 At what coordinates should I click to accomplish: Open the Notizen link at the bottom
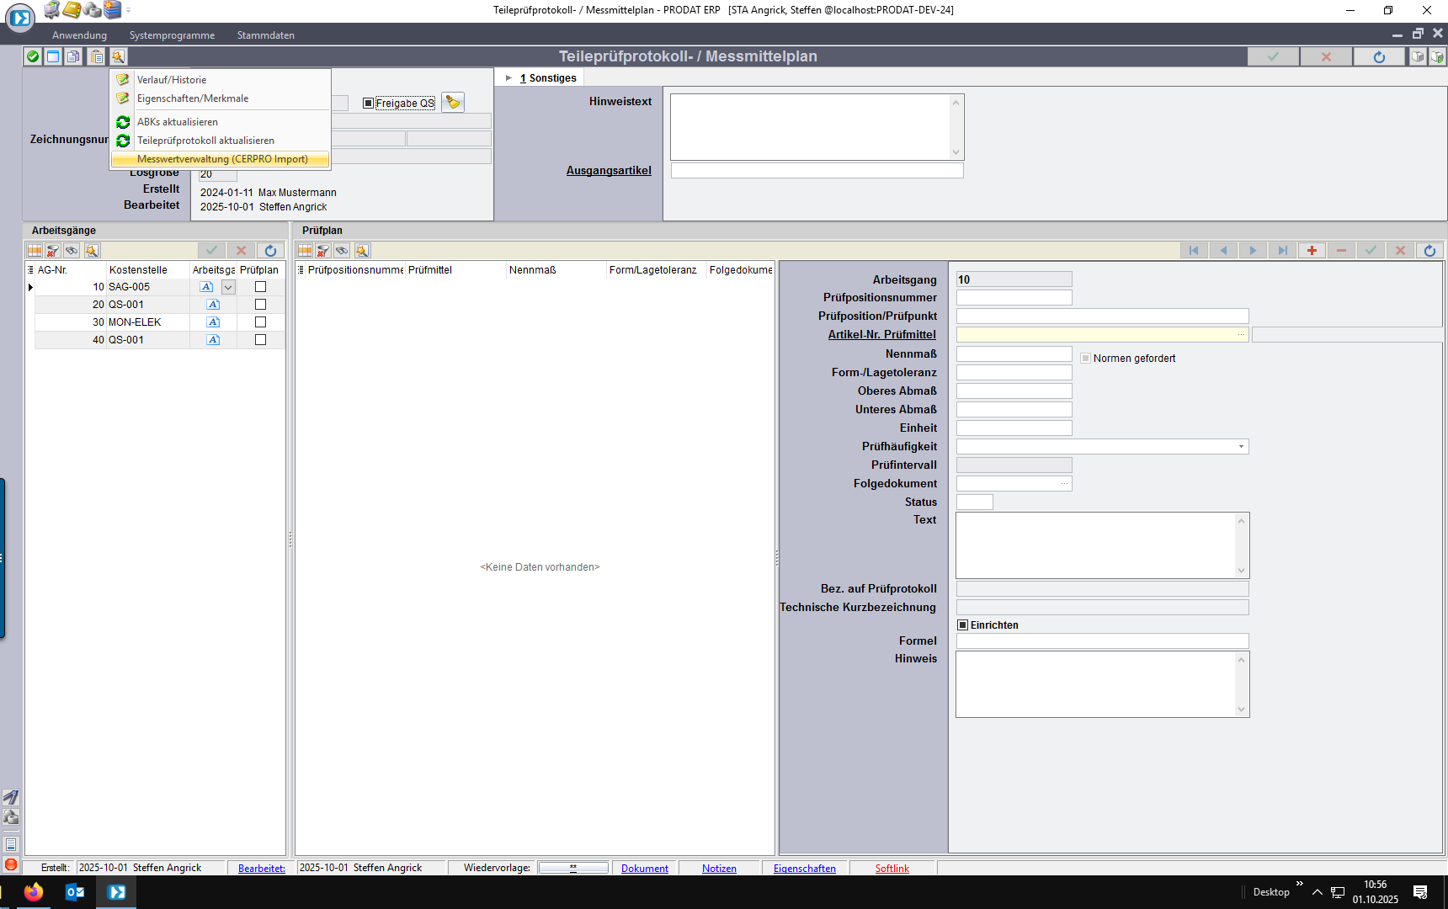[719, 869]
